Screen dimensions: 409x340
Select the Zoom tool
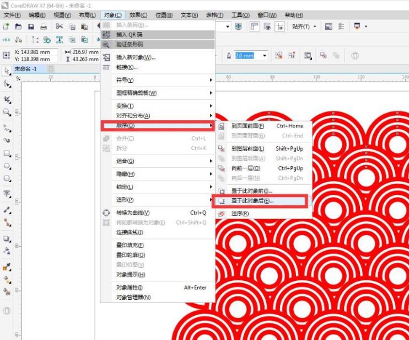tap(7, 113)
